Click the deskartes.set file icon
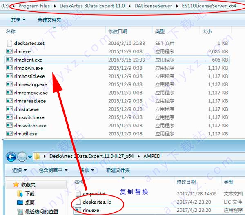245x215 pixels. click(9, 43)
